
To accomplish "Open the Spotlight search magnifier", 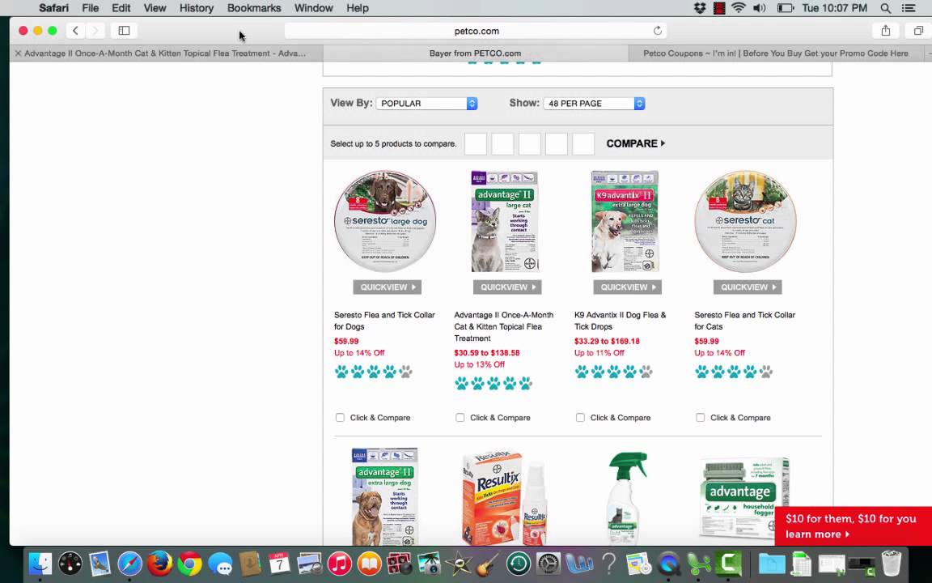I will (x=886, y=8).
